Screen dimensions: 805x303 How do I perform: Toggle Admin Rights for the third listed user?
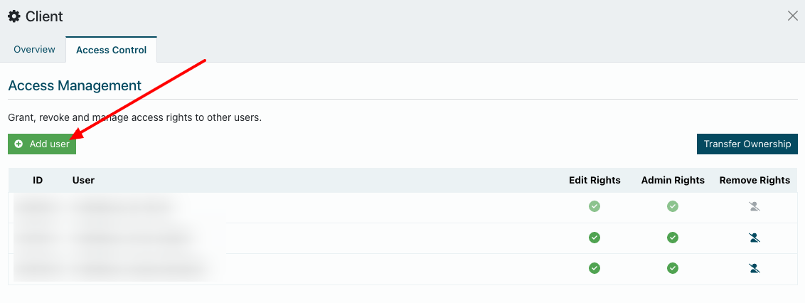point(673,268)
